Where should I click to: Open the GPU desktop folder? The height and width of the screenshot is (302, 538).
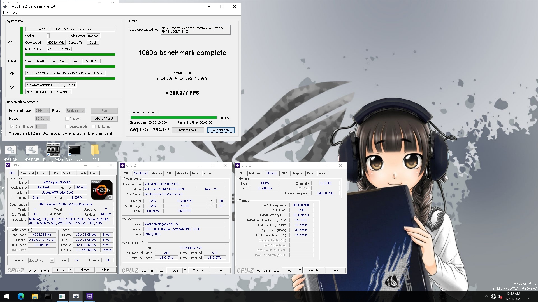[96, 153]
